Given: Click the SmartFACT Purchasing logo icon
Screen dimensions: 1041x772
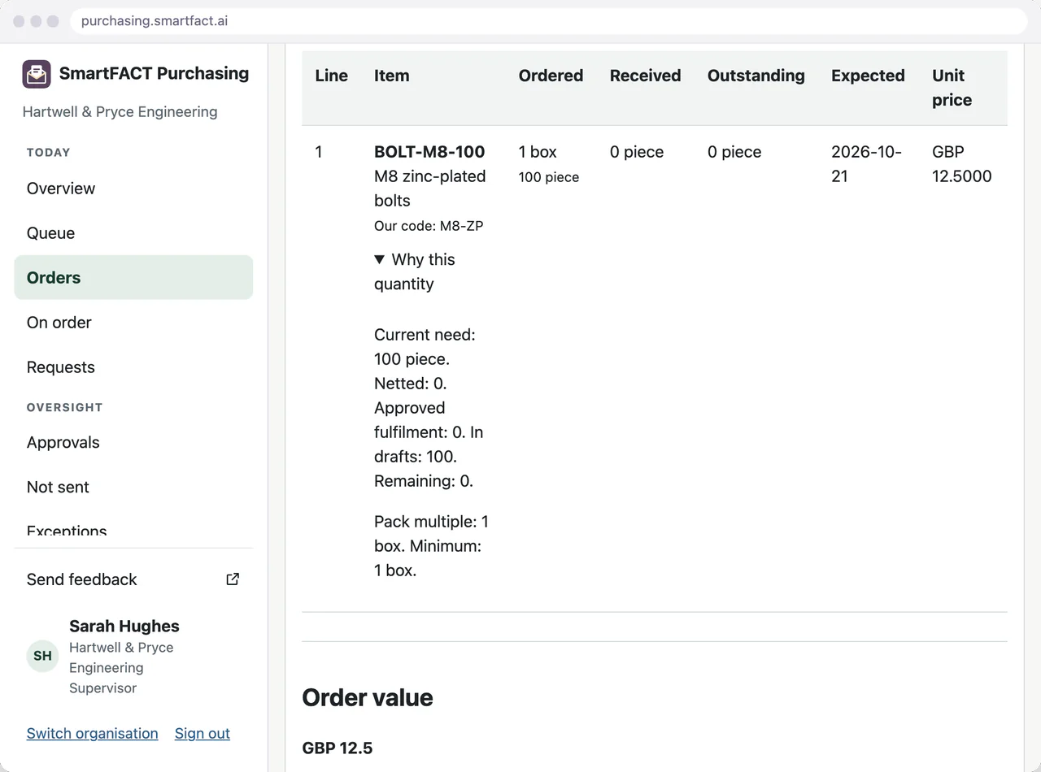Looking at the screenshot, I should pyautogui.click(x=37, y=74).
